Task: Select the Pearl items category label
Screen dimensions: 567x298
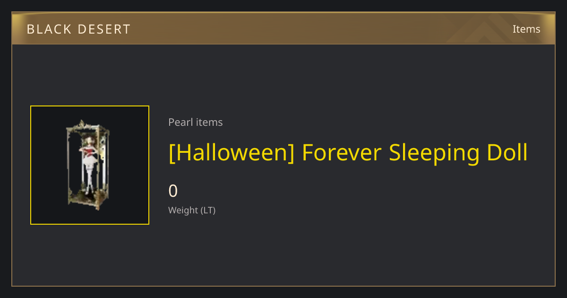Action: 196,122
